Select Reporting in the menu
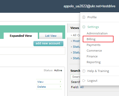The image size is (119, 96). (x=94, y=62)
